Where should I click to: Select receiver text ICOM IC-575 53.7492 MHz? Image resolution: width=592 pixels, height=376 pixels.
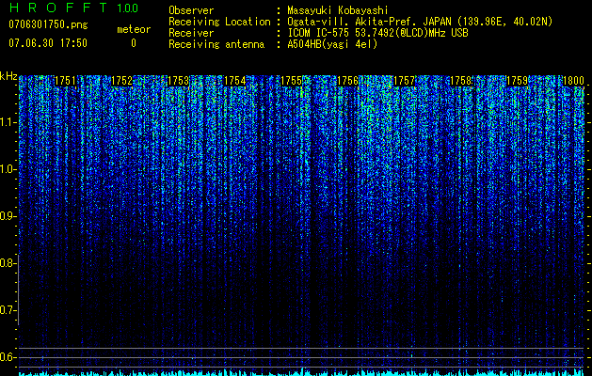click(377, 33)
